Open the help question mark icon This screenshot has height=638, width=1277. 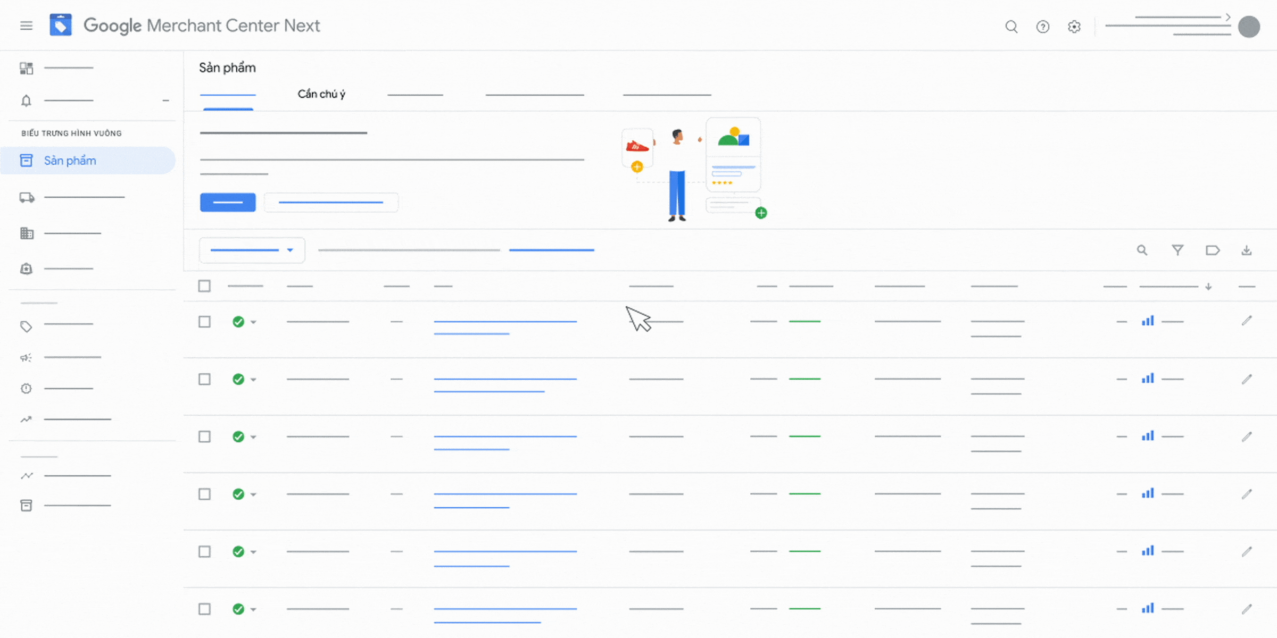click(1042, 27)
